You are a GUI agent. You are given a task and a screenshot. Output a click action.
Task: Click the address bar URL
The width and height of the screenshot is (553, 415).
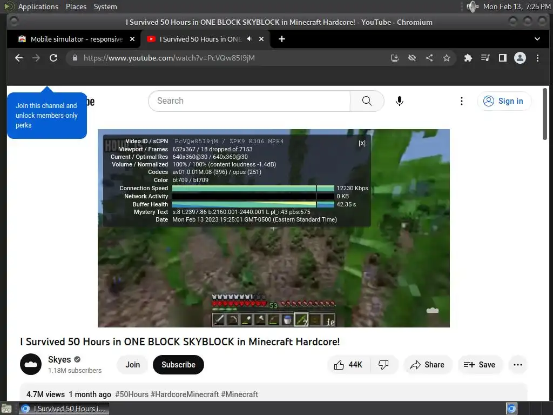pos(169,58)
